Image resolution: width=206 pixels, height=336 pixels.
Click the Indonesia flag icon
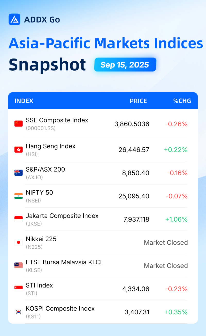click(19, 219)
